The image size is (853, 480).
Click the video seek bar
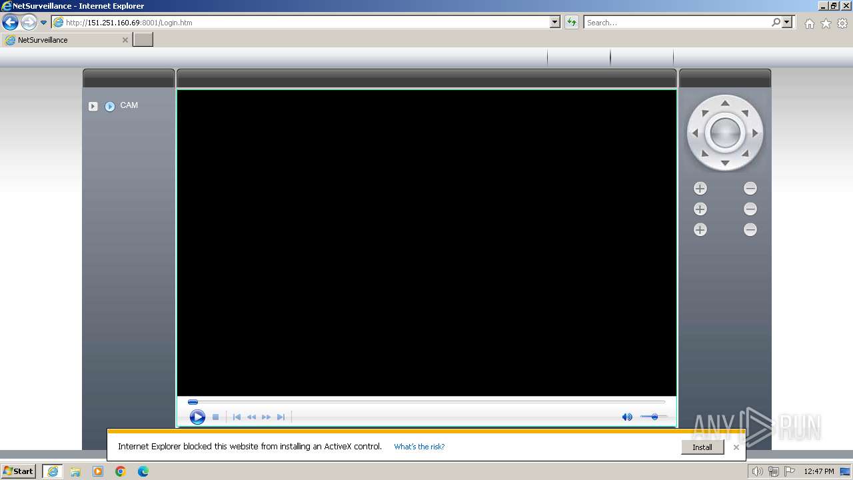(426, 402)
